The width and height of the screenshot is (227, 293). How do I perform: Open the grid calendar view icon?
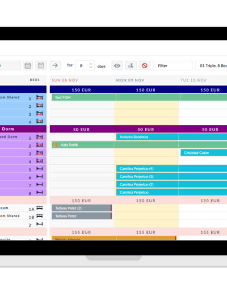[41, 66]
